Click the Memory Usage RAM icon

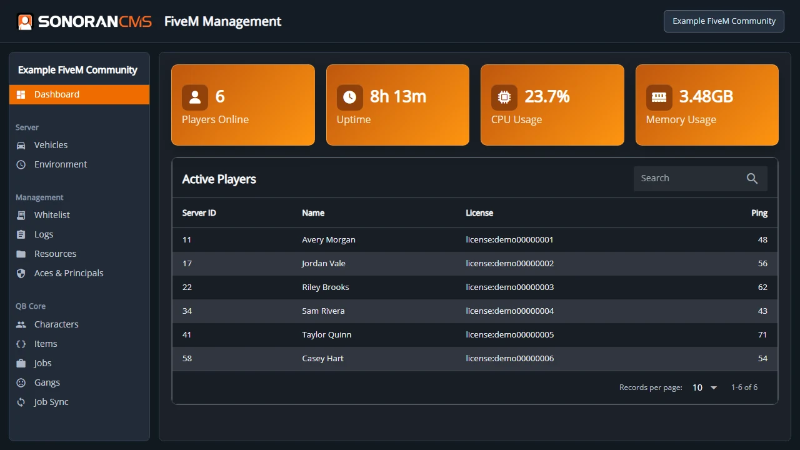[659, 97]
